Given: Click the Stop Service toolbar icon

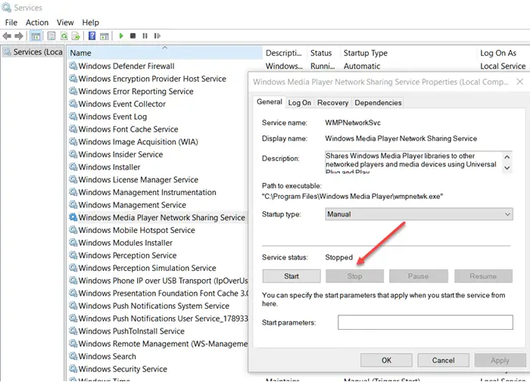Looking at the screenshot, I should click(132, 36).
